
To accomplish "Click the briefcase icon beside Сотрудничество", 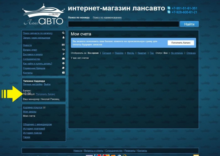I will click(x=63, y=59).
